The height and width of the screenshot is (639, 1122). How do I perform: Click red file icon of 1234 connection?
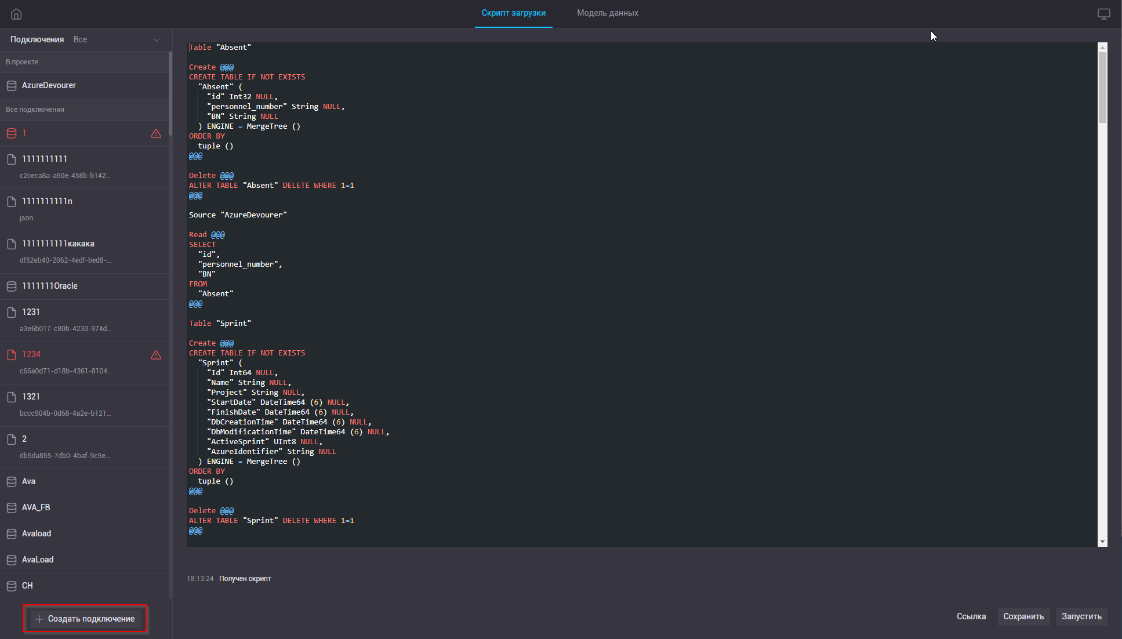click(x=12, y=354)
